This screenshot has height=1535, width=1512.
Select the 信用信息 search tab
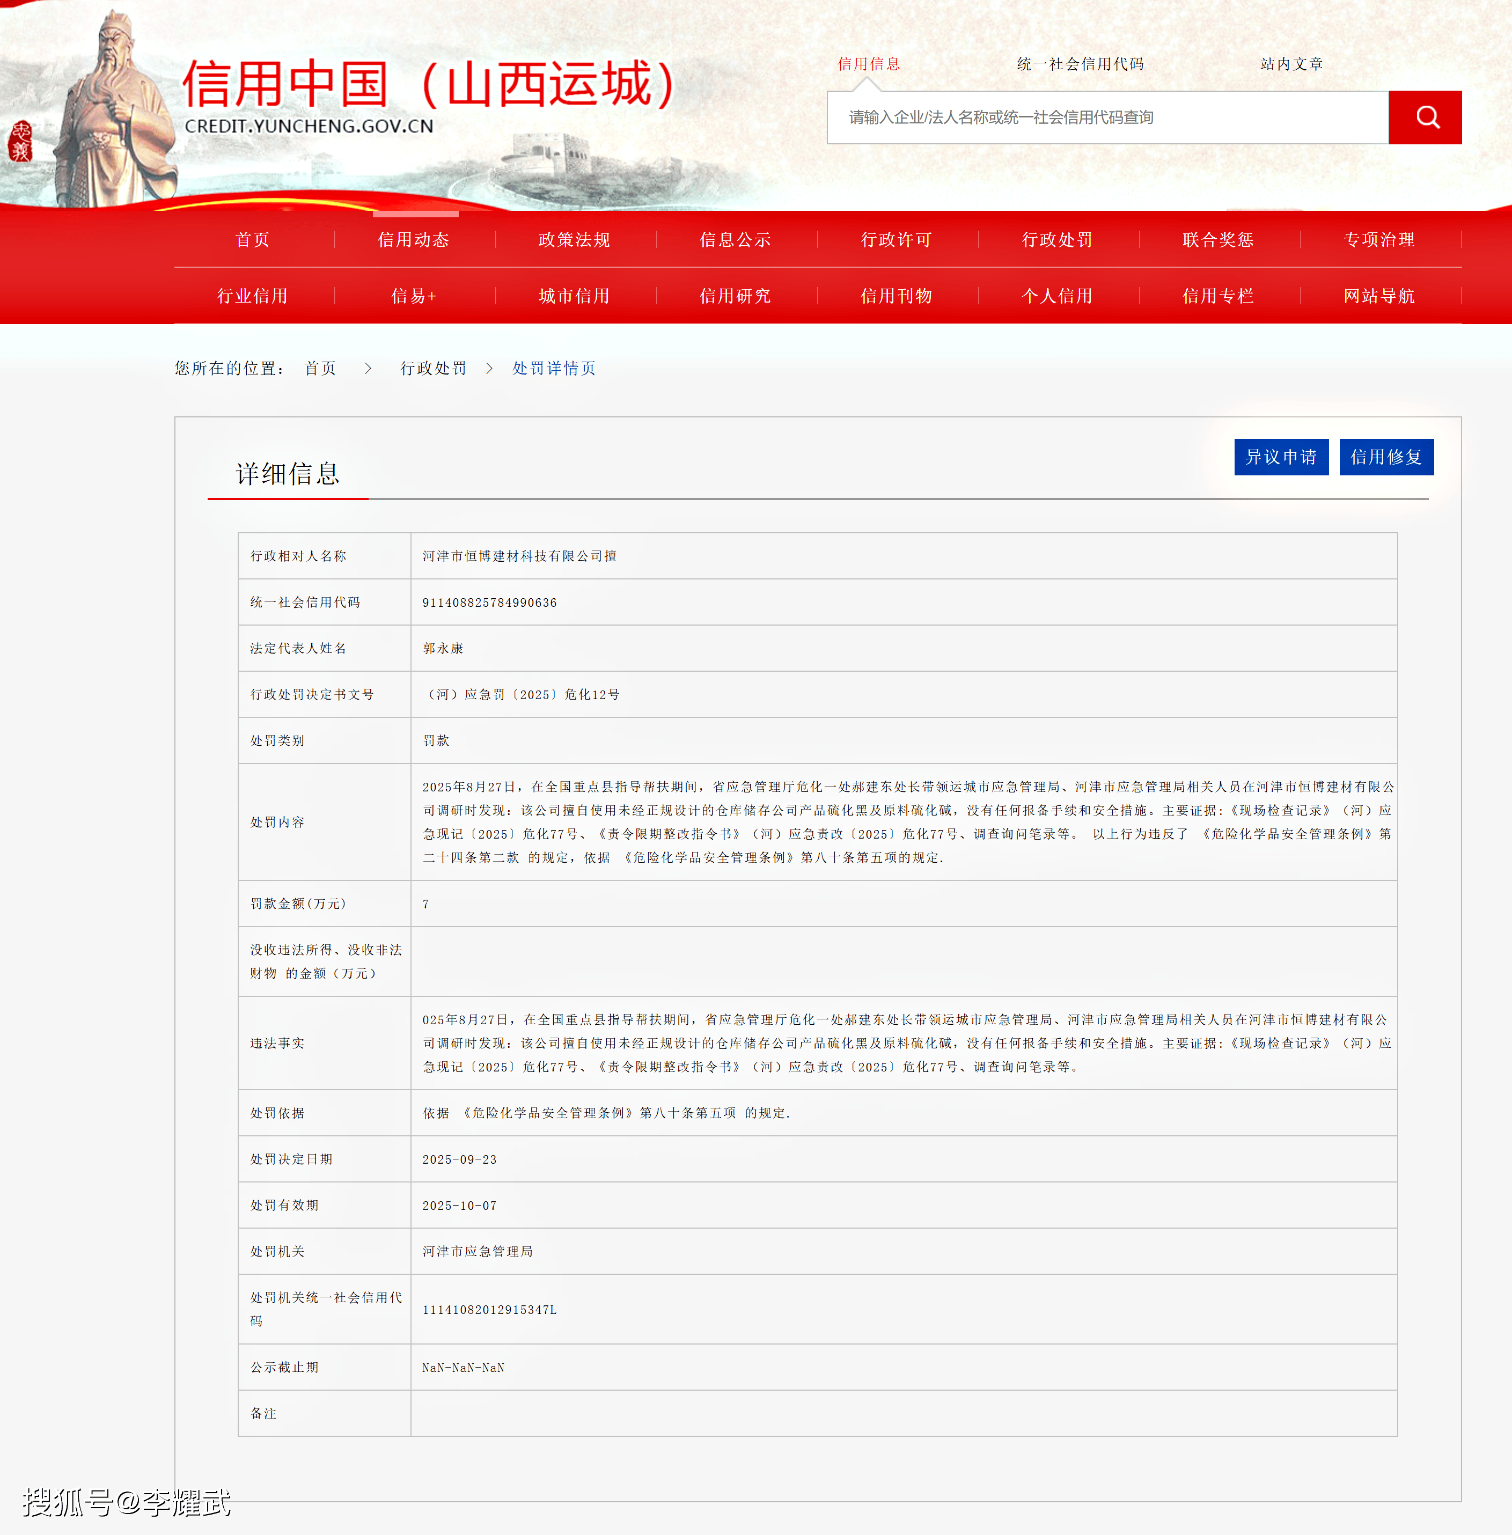(x=869, y=64)
